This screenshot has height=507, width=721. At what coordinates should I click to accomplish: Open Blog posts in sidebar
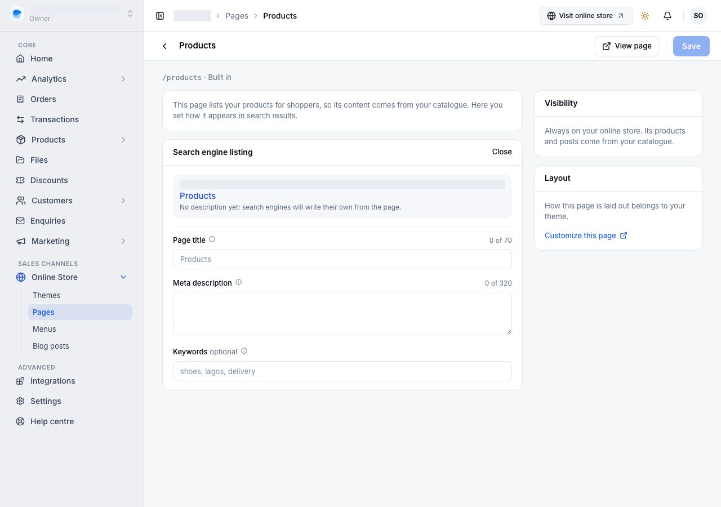[x=80, y=346]
